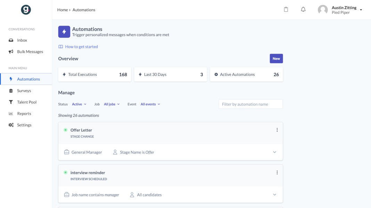
Task: Open the Offer Letter three-dot menu
Action: [x=277, y=130]
